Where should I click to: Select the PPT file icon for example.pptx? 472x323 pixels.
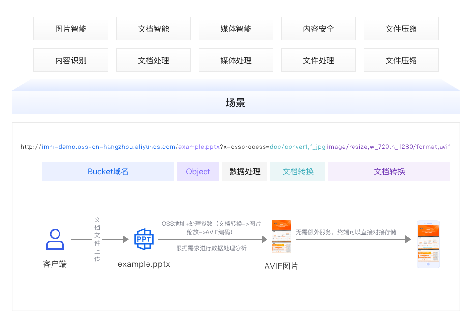144,240
